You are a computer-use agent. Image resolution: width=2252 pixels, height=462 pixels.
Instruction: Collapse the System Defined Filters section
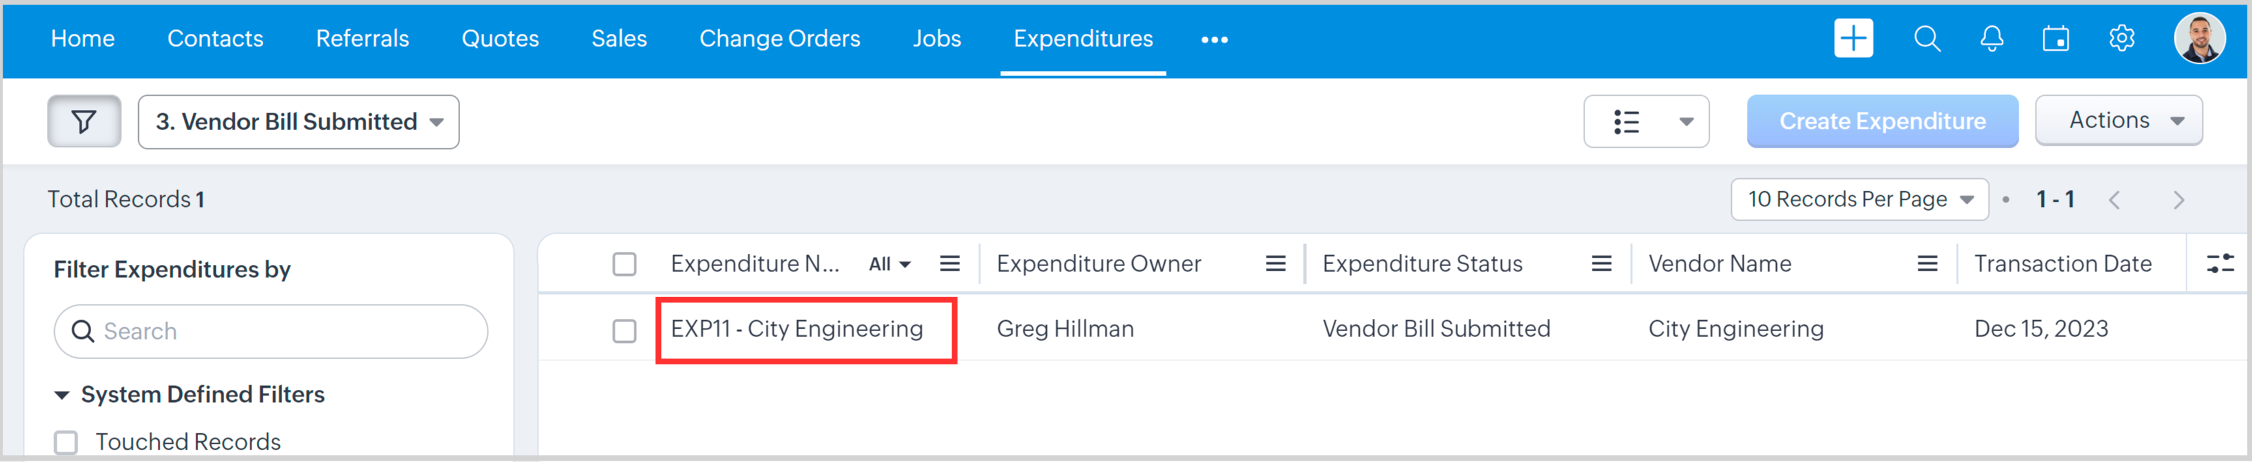62,395
